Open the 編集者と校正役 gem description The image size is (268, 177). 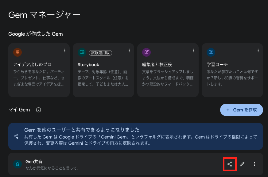(x=168, y=78)
